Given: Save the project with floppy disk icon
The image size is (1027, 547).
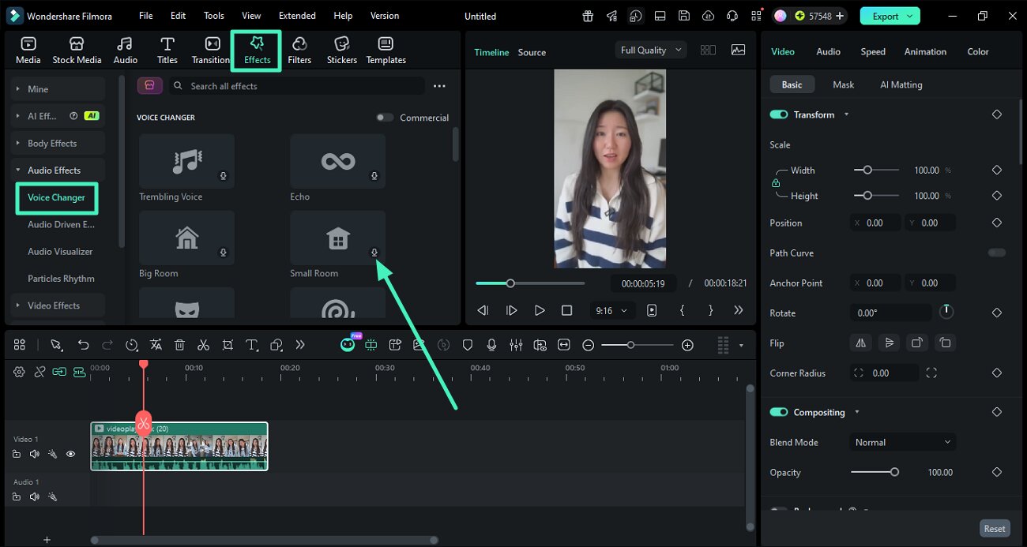Looking at the screenshot, I should point(684,16).
